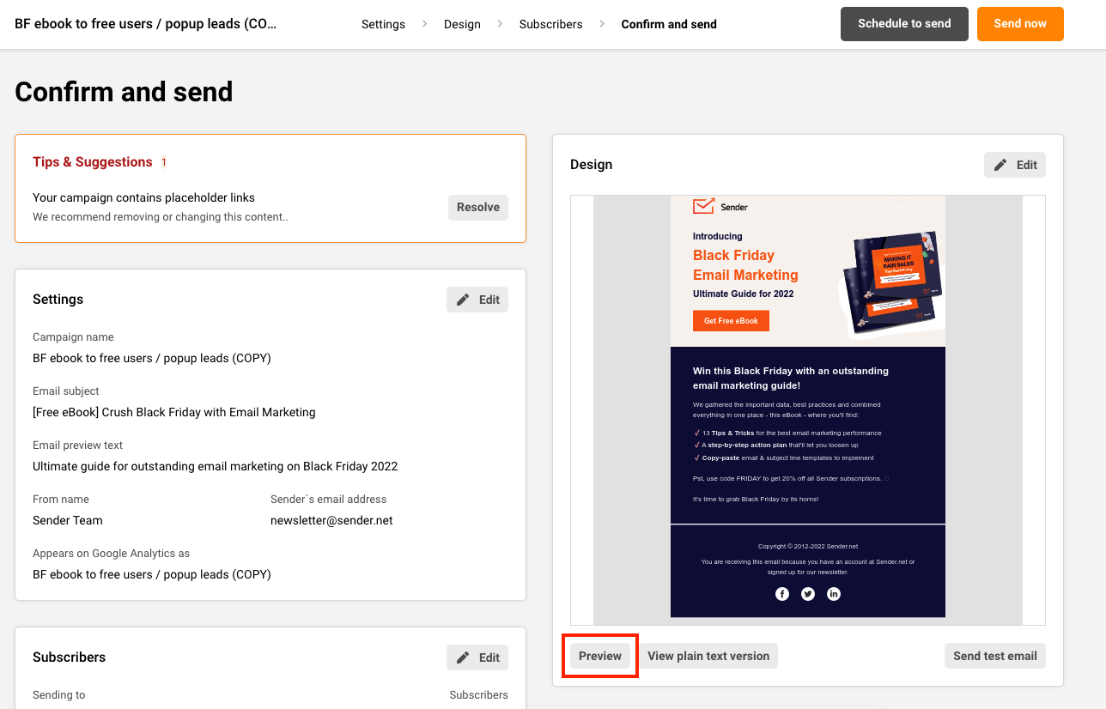Click the tips count badge next to Tips & Suggestions
Screen dimensions: 1106x709
pyautogui.click(x=163, y=162)
